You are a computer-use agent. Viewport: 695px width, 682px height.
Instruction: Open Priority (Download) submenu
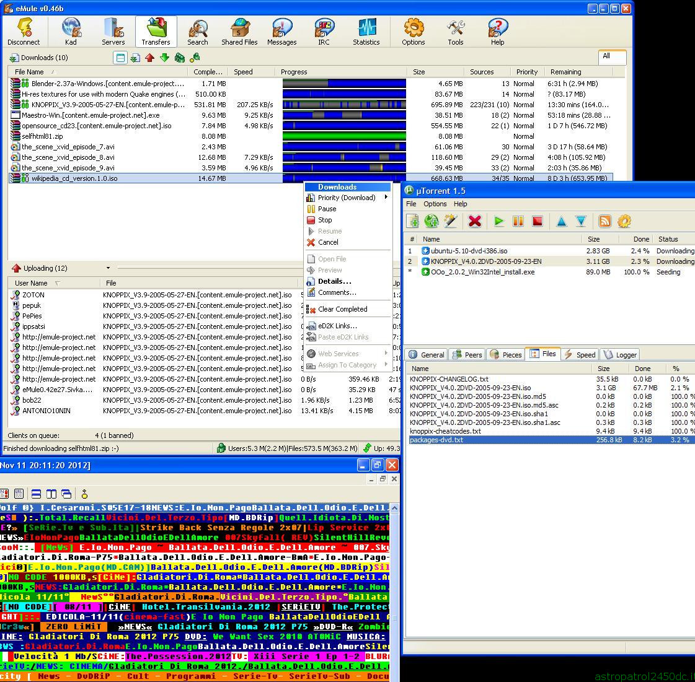coord(348,198)
